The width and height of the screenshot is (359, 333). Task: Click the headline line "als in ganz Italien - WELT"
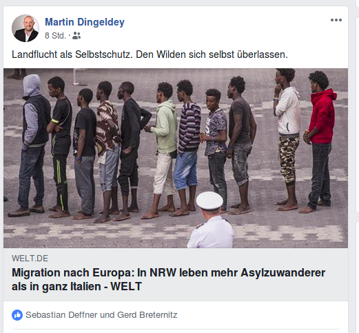coord(76,287)
